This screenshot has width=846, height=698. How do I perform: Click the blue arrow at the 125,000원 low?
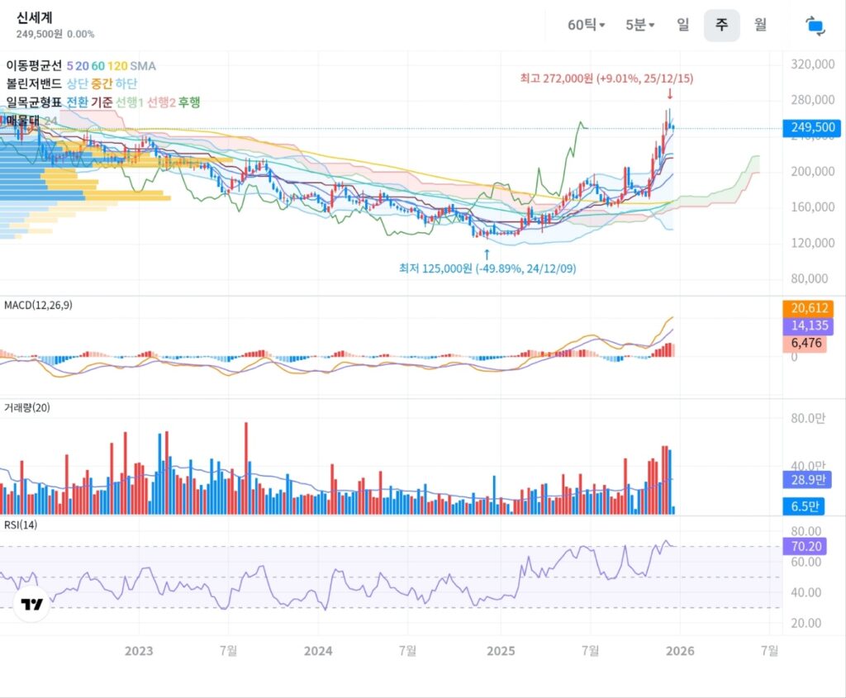(486, 253)
